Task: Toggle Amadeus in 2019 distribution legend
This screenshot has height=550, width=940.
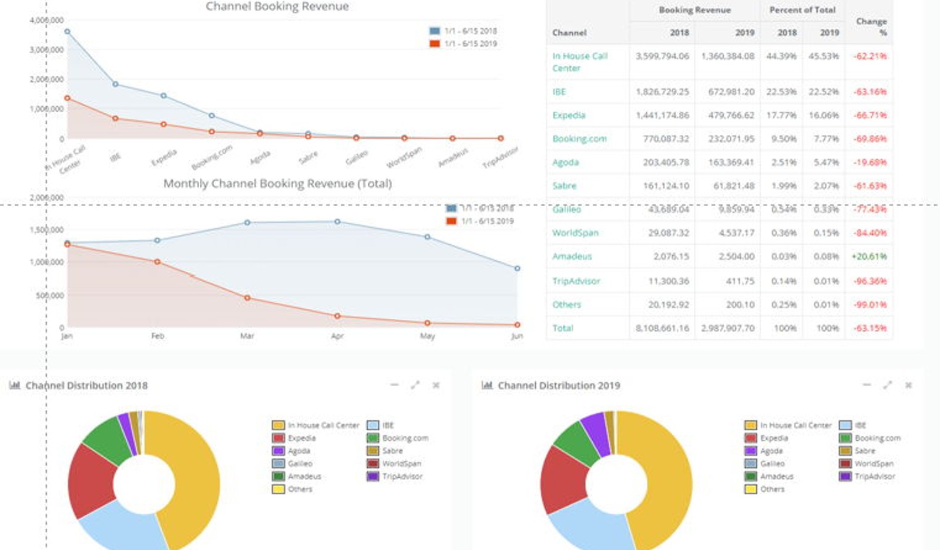Action: point(769,476)
